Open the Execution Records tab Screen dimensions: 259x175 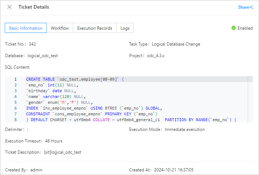click(x=95, y=28)
